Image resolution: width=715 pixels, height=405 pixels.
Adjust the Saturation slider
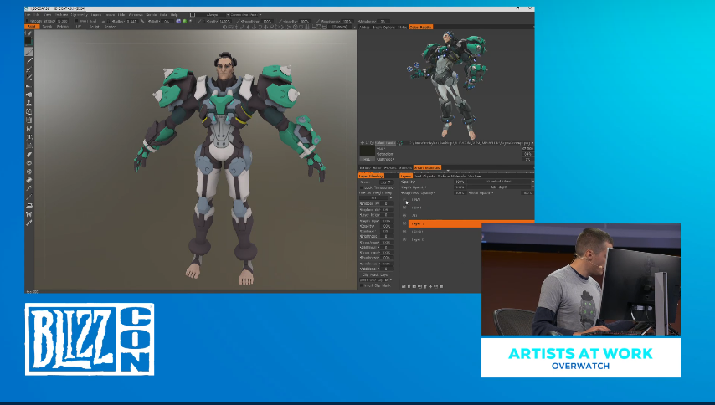coord(455,154)
